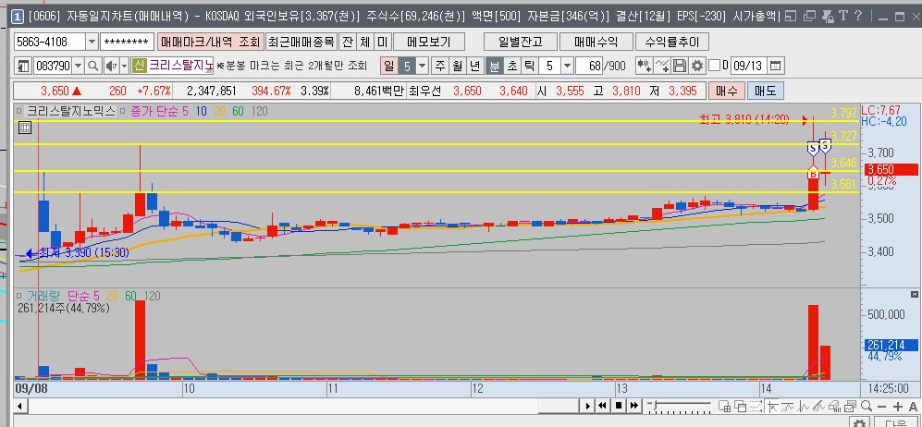Click the save chart floppy disk icon

pyautogui.click(x=679, y=66)
